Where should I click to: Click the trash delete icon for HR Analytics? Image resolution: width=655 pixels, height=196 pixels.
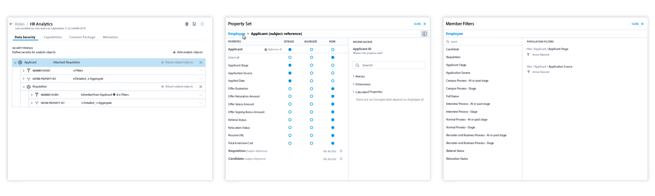187,24
